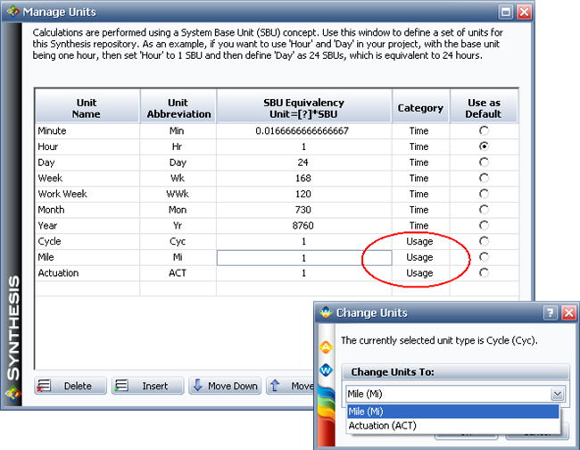Viewport: 580px width, 450px height.
Task: Click the SBU Equivalency column header
Action: (304, 108)
